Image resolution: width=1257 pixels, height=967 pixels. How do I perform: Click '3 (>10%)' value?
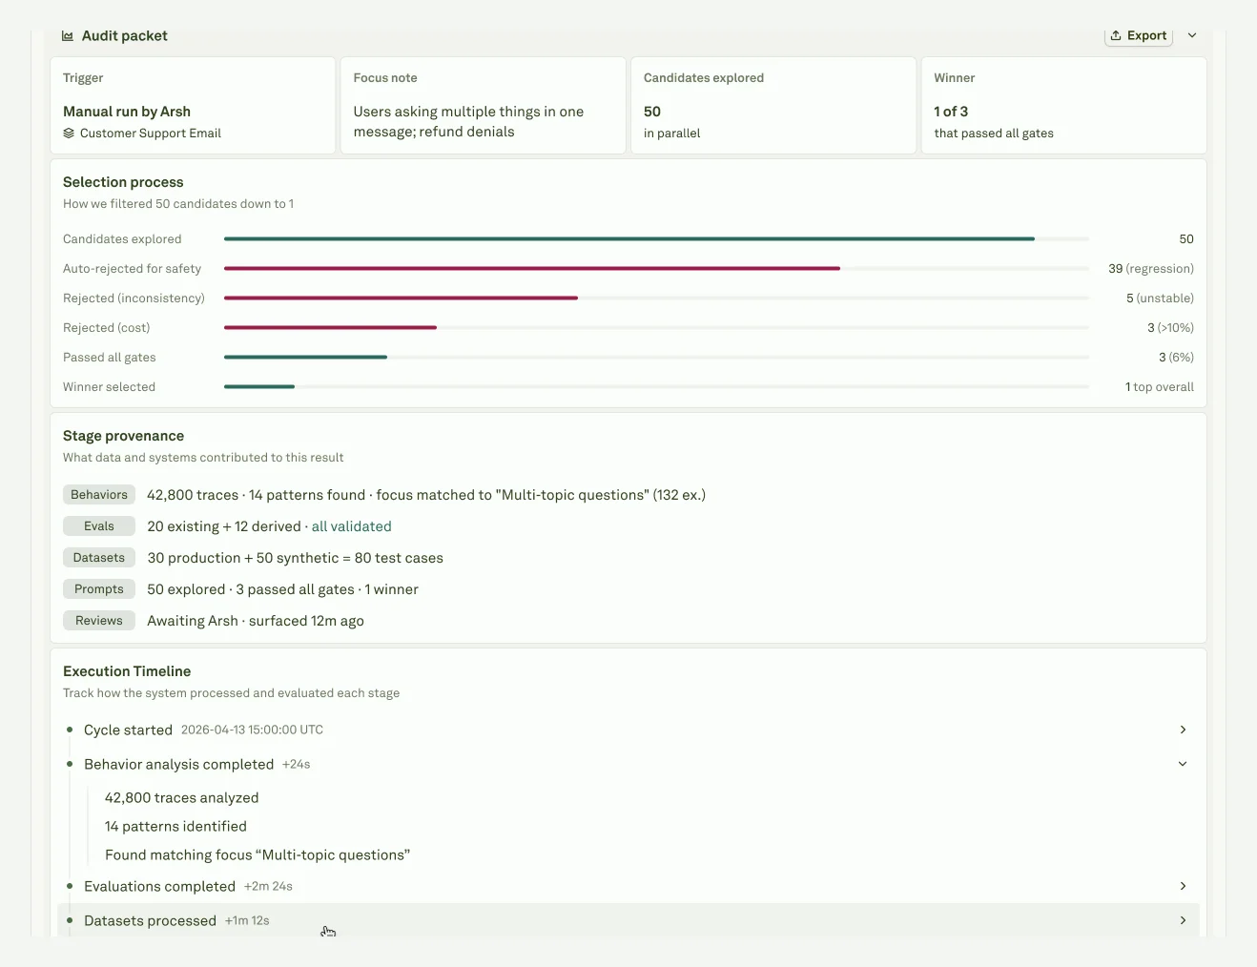[1170, 328]
